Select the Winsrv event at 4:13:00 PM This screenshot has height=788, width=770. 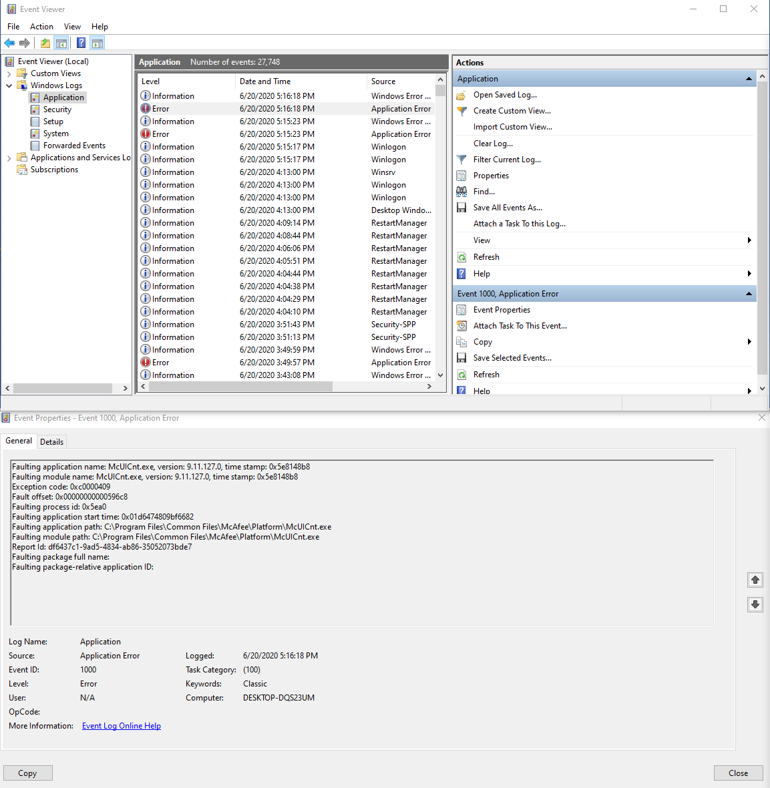click(x=286, y=172)
